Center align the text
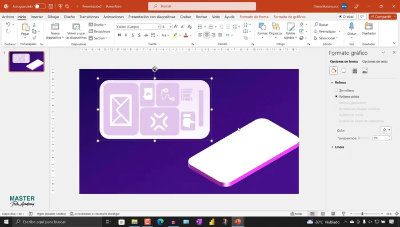Image resolution: width=400 pixels, height=227 pixels. 207,35
